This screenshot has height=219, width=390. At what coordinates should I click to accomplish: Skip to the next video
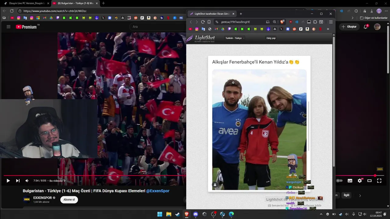18,181
